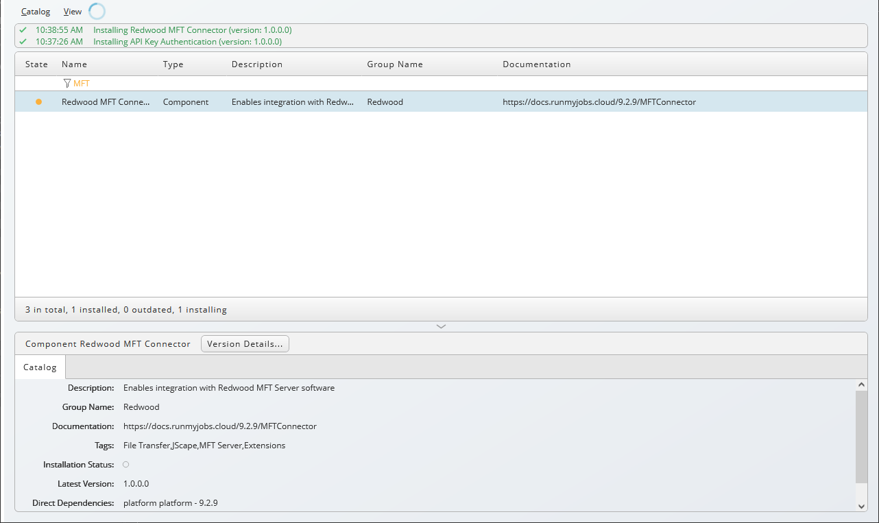Click the scrollbar down arrow in details pane
The height and width of the screenshot is (523, 879).
coord(861,506)
